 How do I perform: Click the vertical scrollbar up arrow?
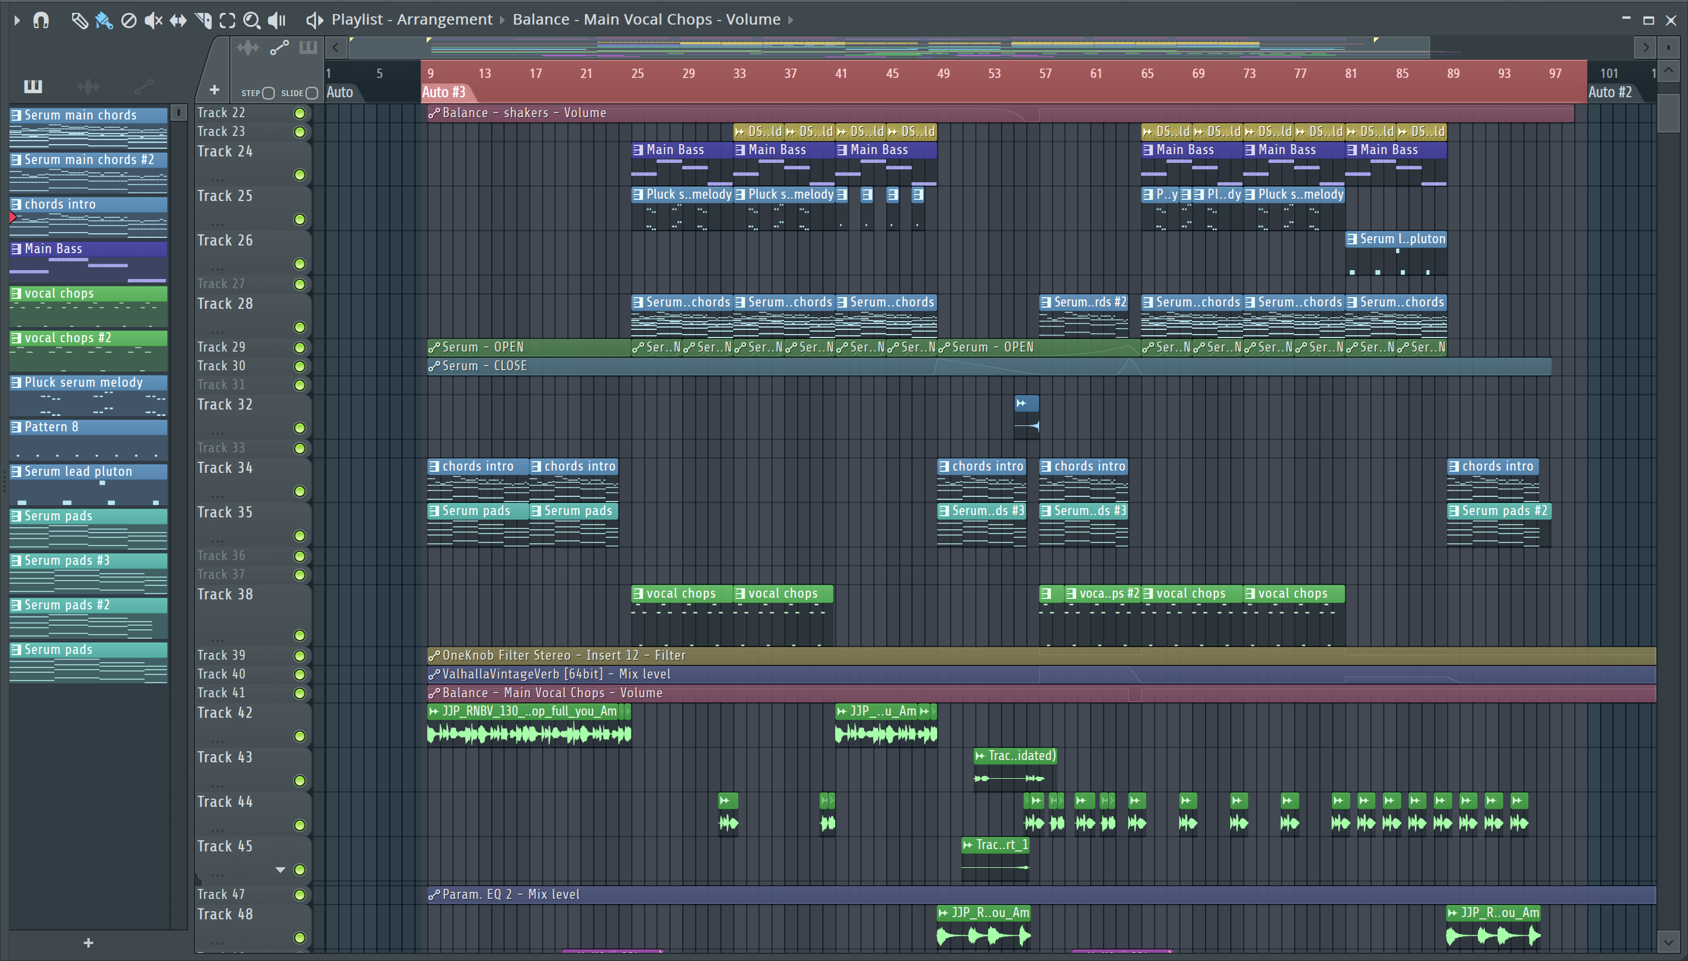[1669, 70]
